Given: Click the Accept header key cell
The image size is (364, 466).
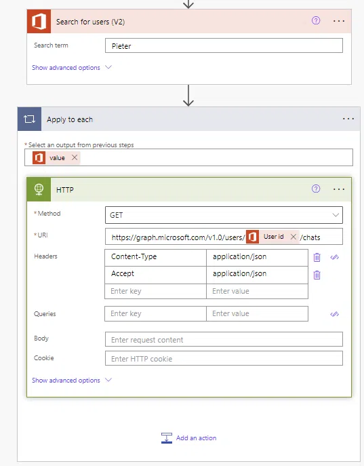Looking at the screenshot, I should (155, 275).
